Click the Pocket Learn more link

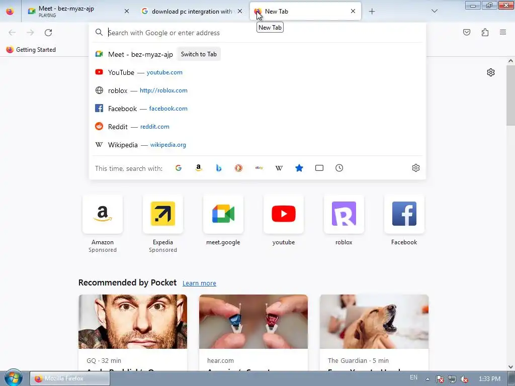[199, 283]
